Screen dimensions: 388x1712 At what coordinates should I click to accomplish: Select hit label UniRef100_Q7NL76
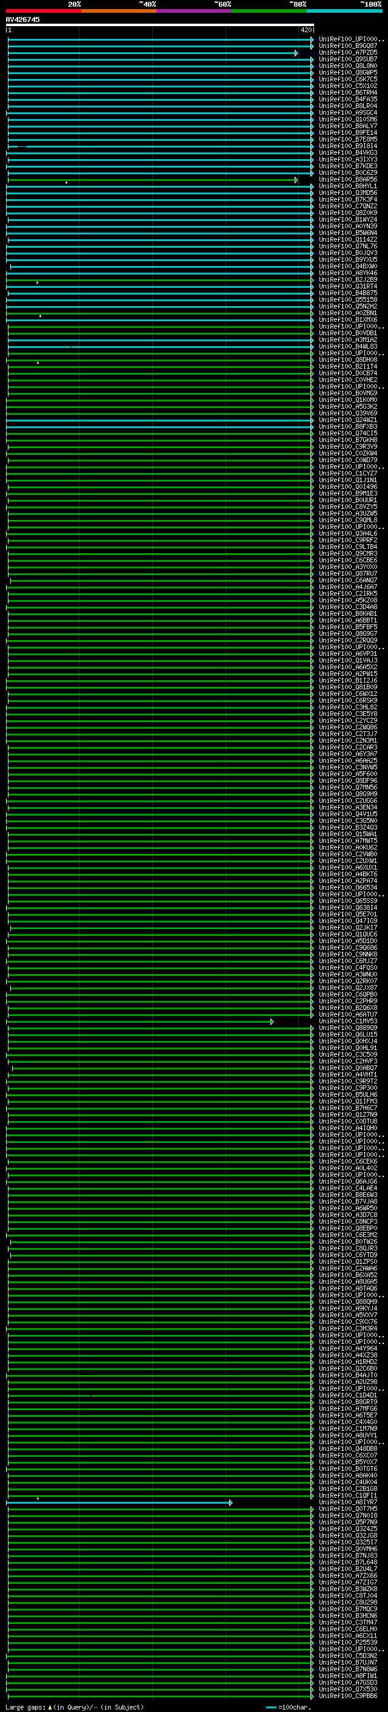tap(348, 246)
